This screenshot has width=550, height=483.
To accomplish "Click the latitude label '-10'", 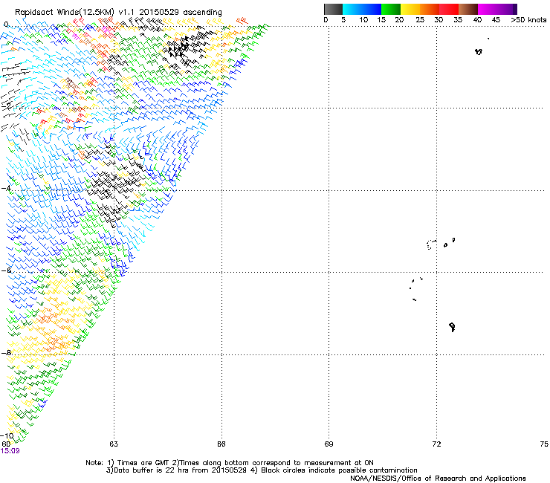I will pyautogui.click(x=7, y=435).
